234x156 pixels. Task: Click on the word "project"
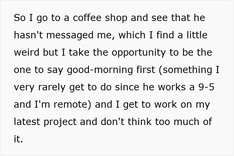(x=60, y=122)
